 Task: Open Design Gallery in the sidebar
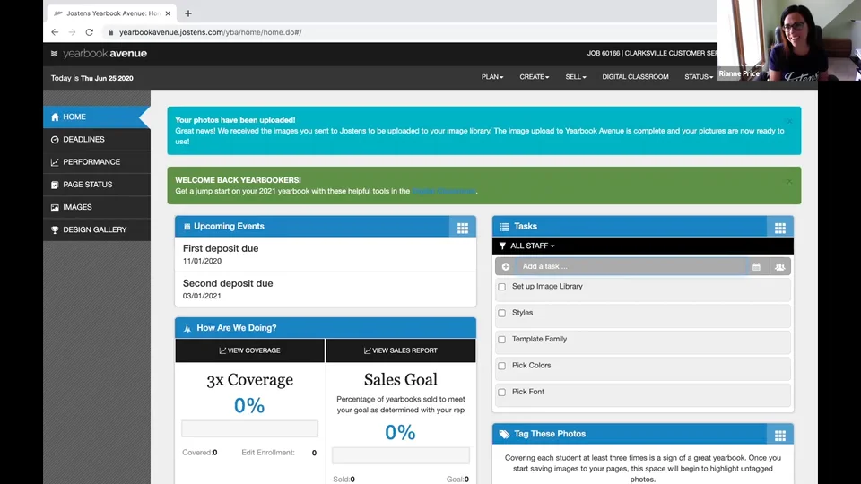tap(97, 229)
